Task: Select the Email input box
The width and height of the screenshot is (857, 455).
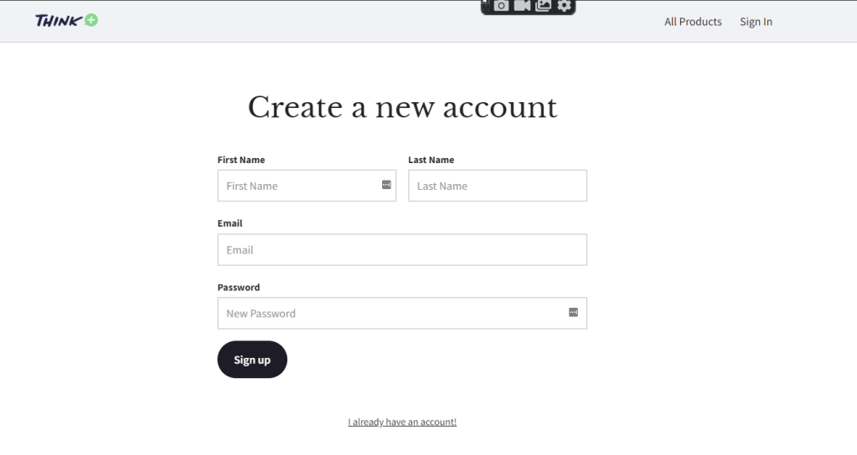Action: point(402,249)
